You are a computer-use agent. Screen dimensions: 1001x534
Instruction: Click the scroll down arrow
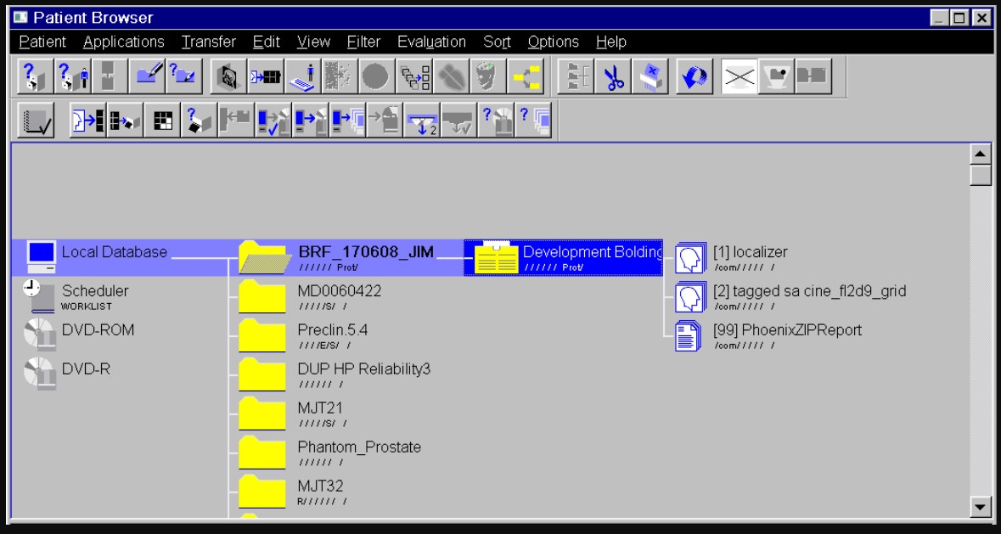[981, 507]
